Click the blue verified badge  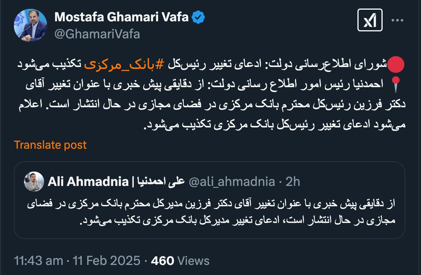tap(199, 17)
